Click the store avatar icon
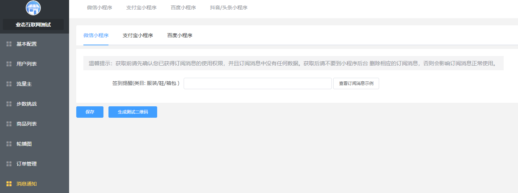 click(33, 8)
